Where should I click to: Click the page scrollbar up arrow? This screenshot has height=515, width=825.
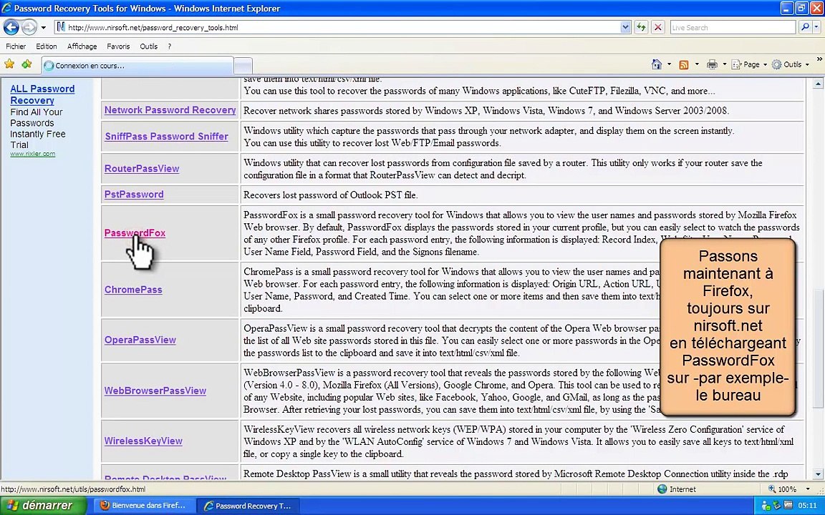click(818, 84)
